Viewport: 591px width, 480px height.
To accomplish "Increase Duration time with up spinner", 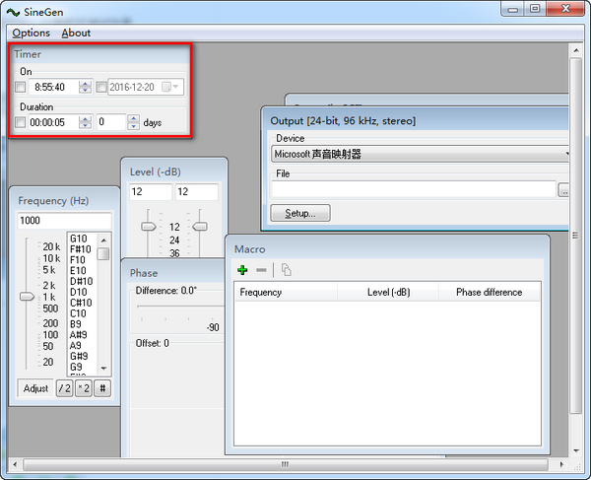I will [x=85, y=119].
